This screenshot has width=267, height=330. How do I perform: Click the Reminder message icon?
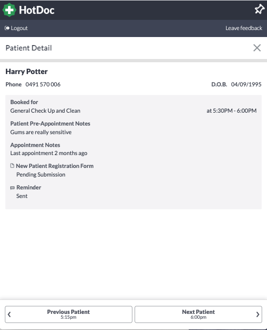tap(12, 188)
